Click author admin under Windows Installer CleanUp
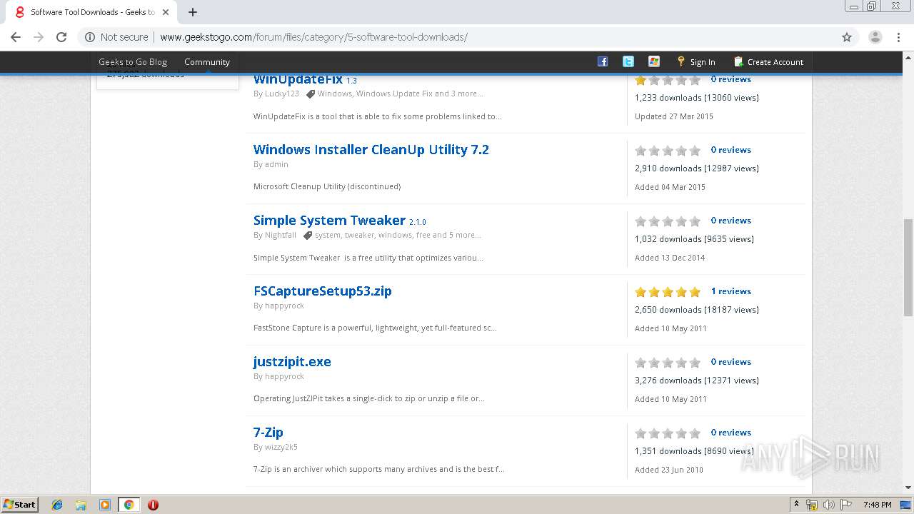This screenshot has height=514, width=914. (276, 164)
